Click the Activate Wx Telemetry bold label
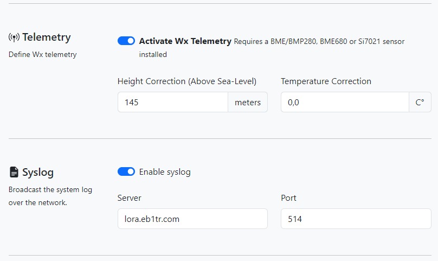The height and width of the screenshot is (261, 438). 185,41
